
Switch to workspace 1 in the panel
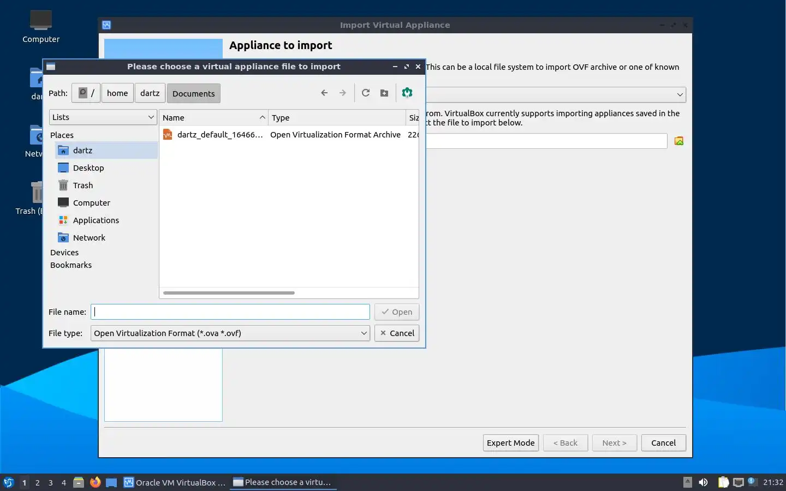pos(24,483)
